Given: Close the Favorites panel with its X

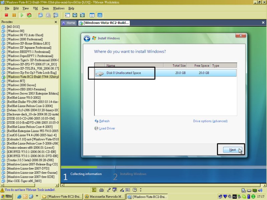Looking at the screenshot, I should point(56,22).
